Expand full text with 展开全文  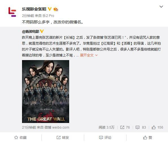click(87, 55)
